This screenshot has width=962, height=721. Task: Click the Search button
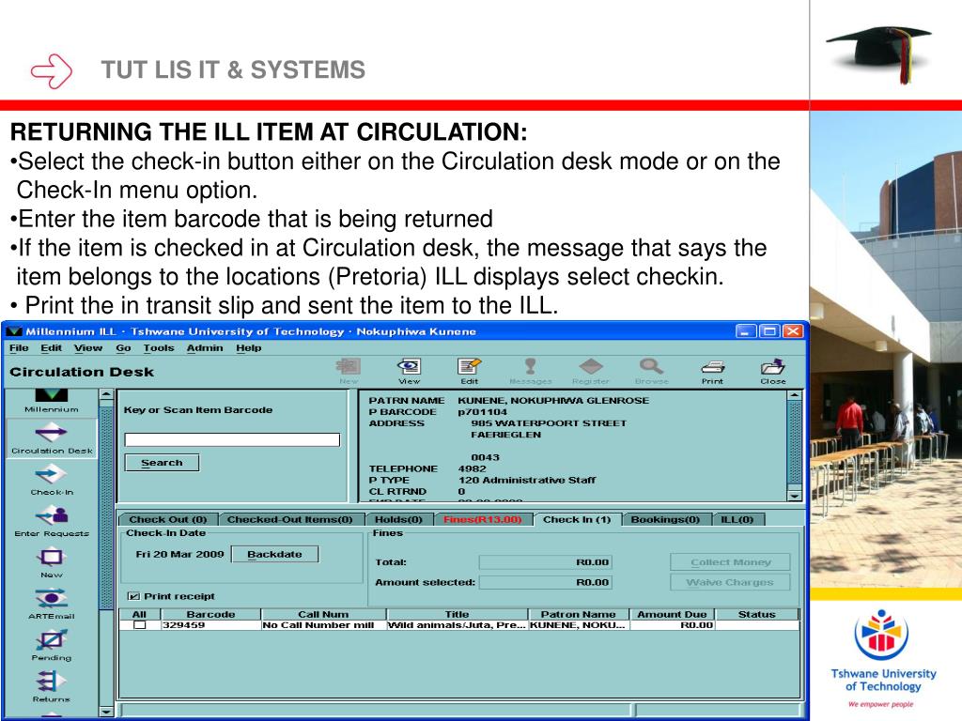[x=162, y=463]
